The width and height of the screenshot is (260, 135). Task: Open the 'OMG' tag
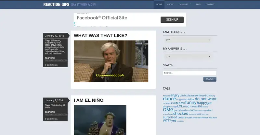coord(168,110)
